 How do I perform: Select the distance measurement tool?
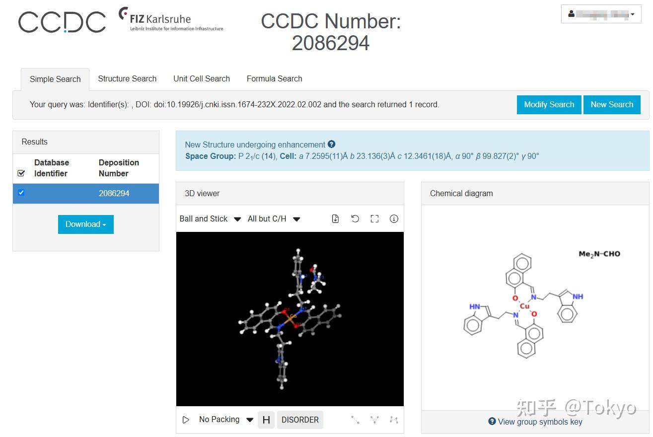click(355, 420)
